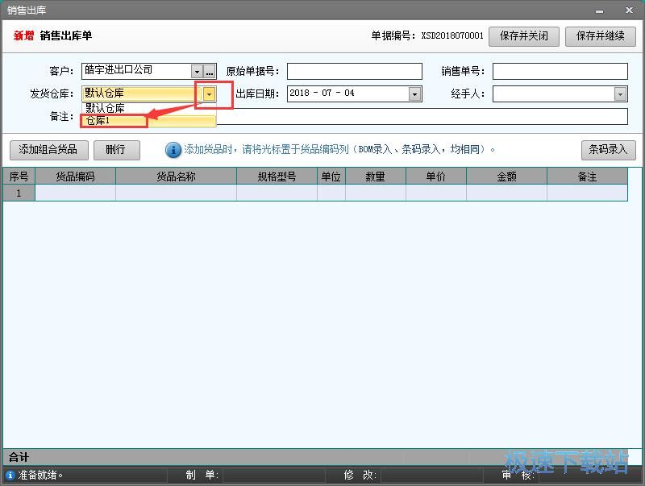The image size is (645, 486).
Task: Focus the 销售单号 input field
Action: point(560,71)
